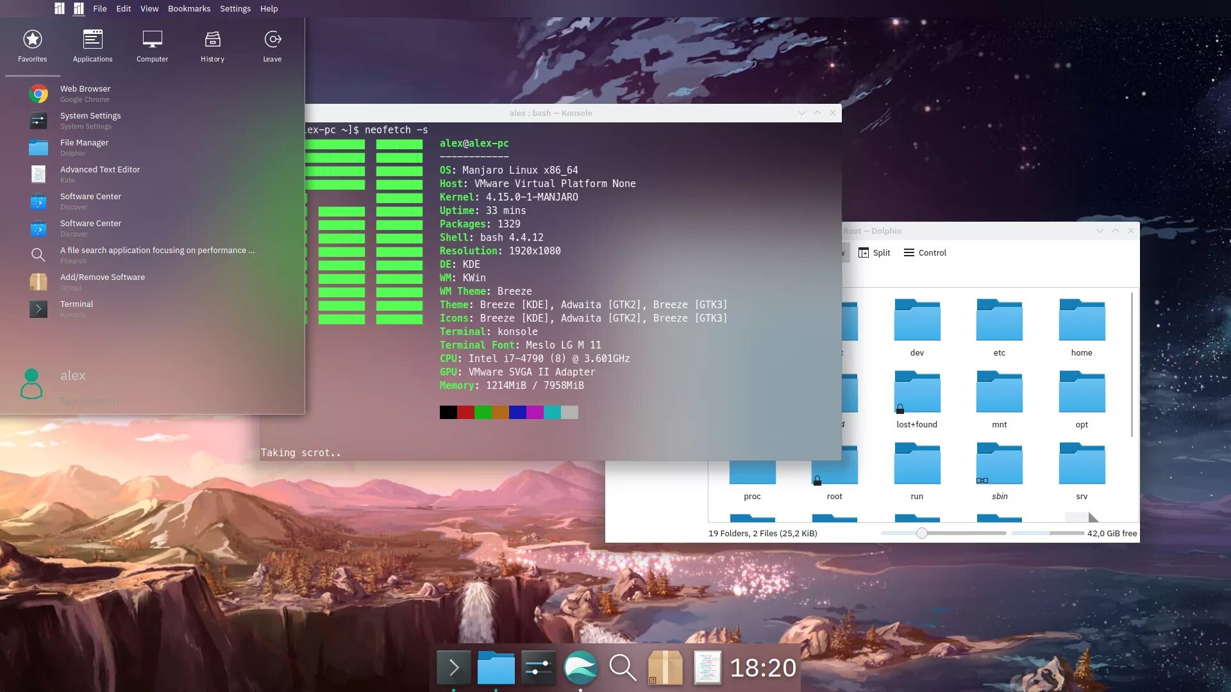Open the Settings menu in menubar
The width and height of the screenshot is (1231, 692).
(x=235, y=8)
